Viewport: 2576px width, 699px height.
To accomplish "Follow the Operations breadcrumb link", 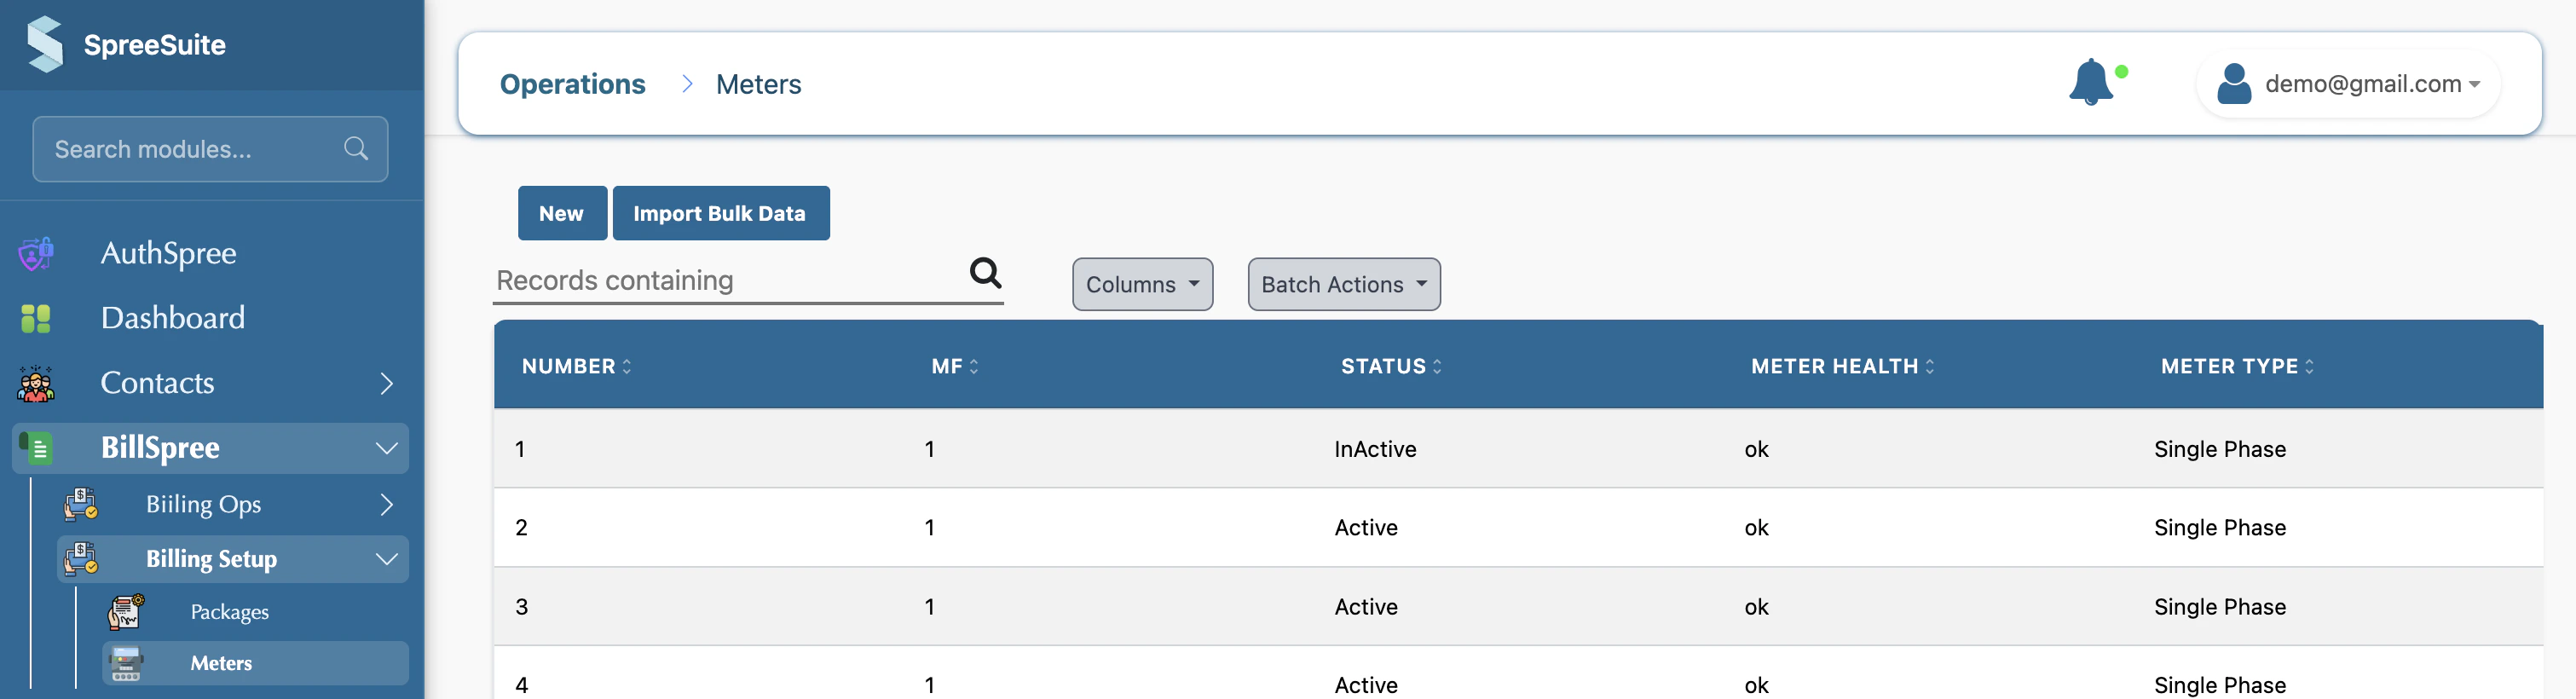I will point(573,84).
